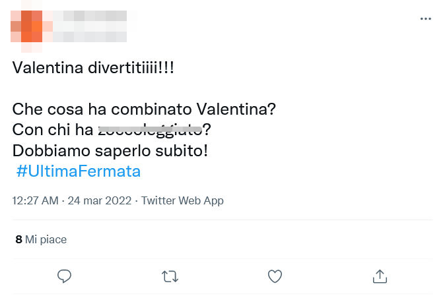Click the line 'Che cosa ha combinato Valentina?'
The image size is (447, 296).
click(x=144, y=109)
